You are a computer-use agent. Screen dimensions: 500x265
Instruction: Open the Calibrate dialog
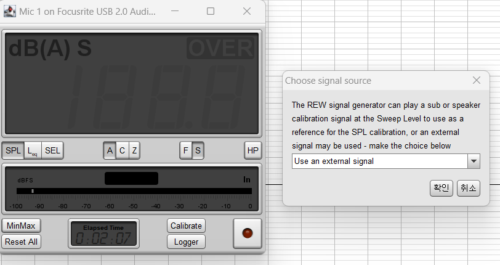[x=186, y=226]
